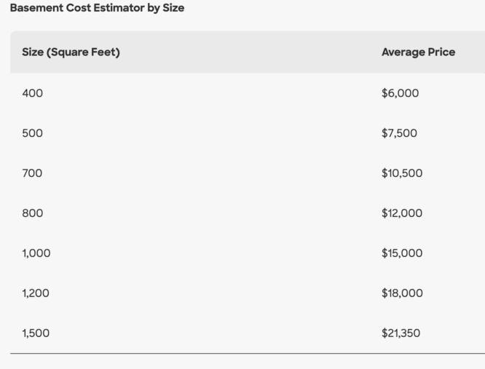Click empty space between 700 and $10,500
Viewport: 485px width, 369px height.
point(212,173)
